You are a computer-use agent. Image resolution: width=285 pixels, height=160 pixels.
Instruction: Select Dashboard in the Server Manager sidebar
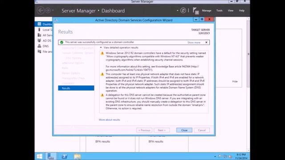point(44,24)
